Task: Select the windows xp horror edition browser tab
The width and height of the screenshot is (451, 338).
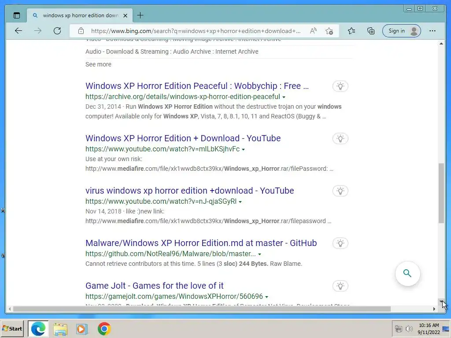Action: [80, 15]
